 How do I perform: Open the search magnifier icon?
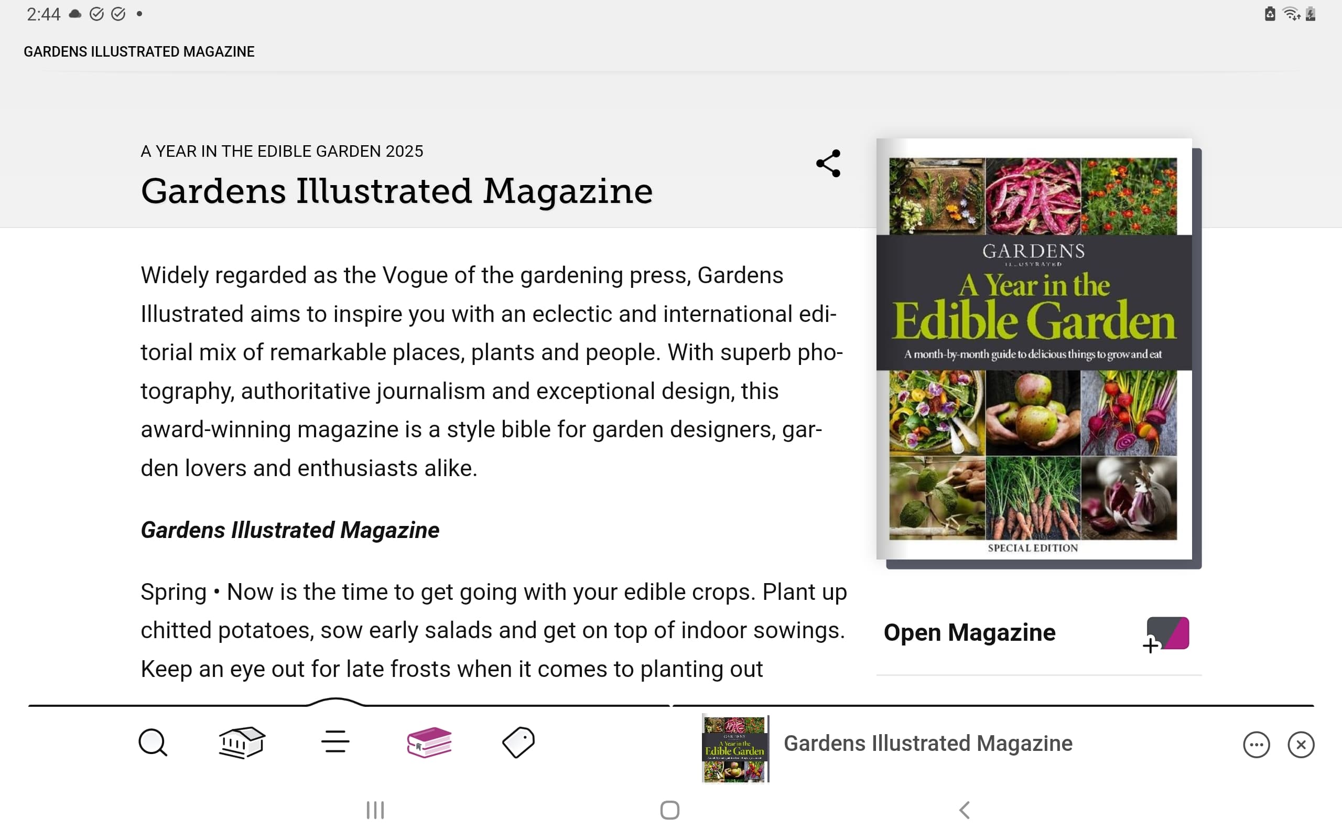click(153, 743)
